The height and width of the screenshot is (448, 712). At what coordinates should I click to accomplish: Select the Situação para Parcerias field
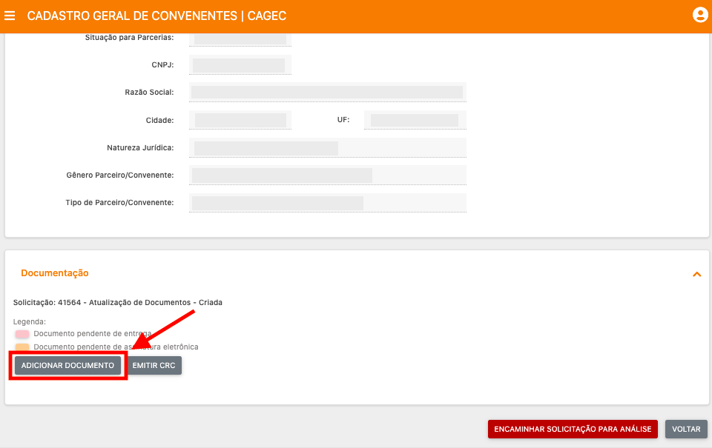tap(240, 38)
